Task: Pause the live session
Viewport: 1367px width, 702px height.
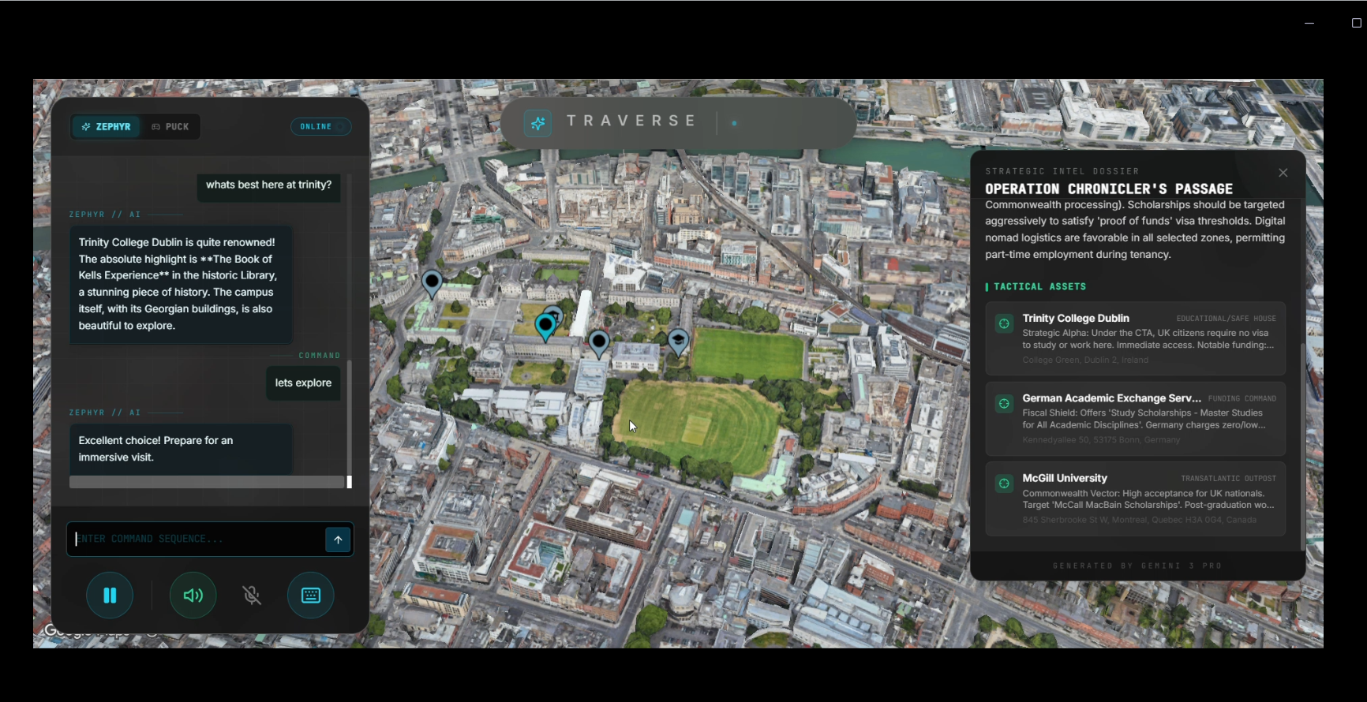Action: (x=110, y=596)
